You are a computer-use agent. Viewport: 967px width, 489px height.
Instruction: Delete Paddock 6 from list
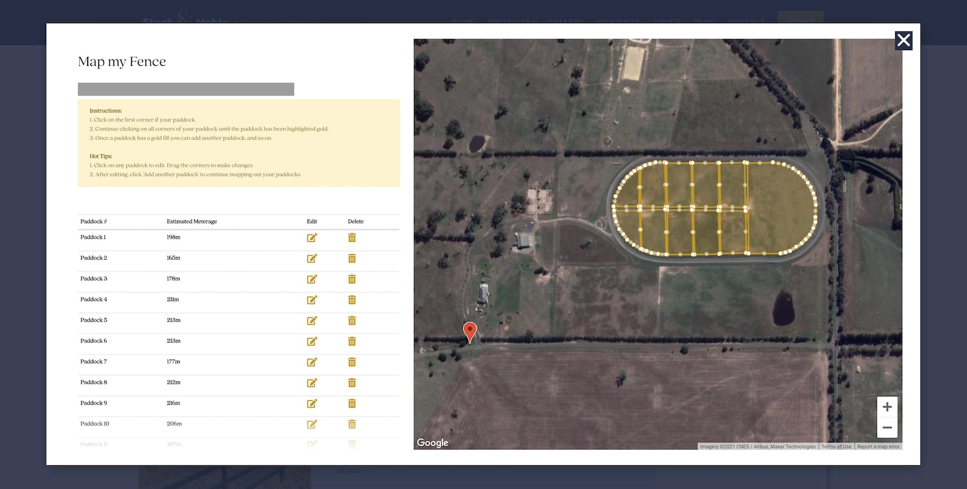352,342
